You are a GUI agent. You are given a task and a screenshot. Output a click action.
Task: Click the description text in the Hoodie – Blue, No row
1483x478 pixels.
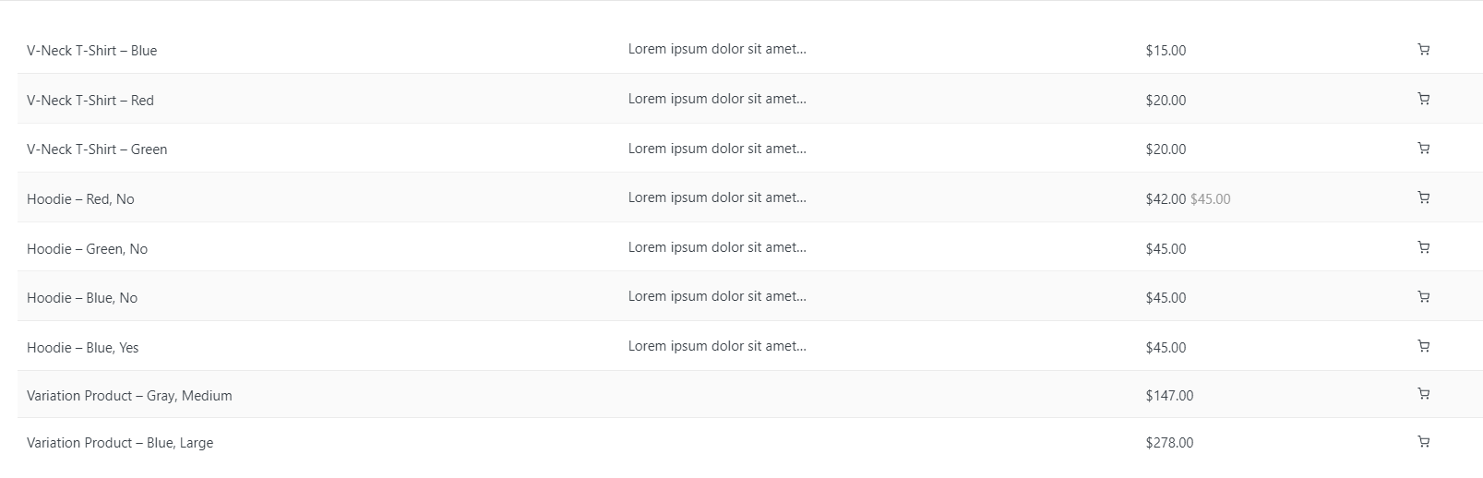(x=717, y=296)
